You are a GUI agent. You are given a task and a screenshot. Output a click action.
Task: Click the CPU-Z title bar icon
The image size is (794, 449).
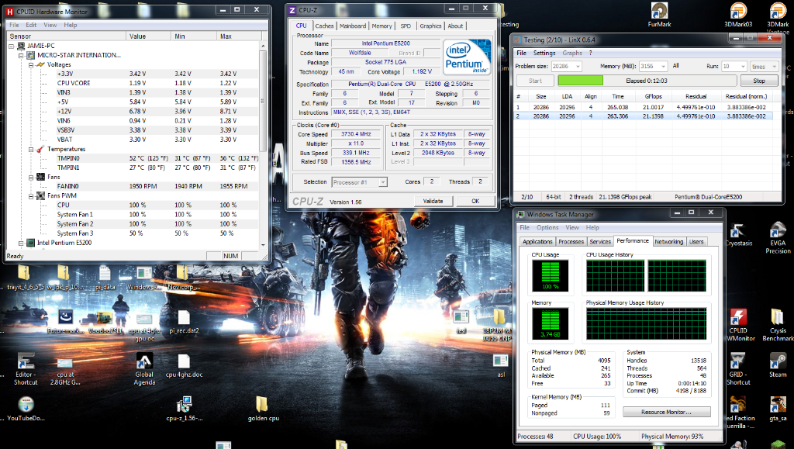coord(292,9)
